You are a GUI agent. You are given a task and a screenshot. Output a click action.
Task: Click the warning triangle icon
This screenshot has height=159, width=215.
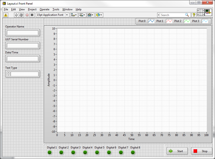pos(6,15)
